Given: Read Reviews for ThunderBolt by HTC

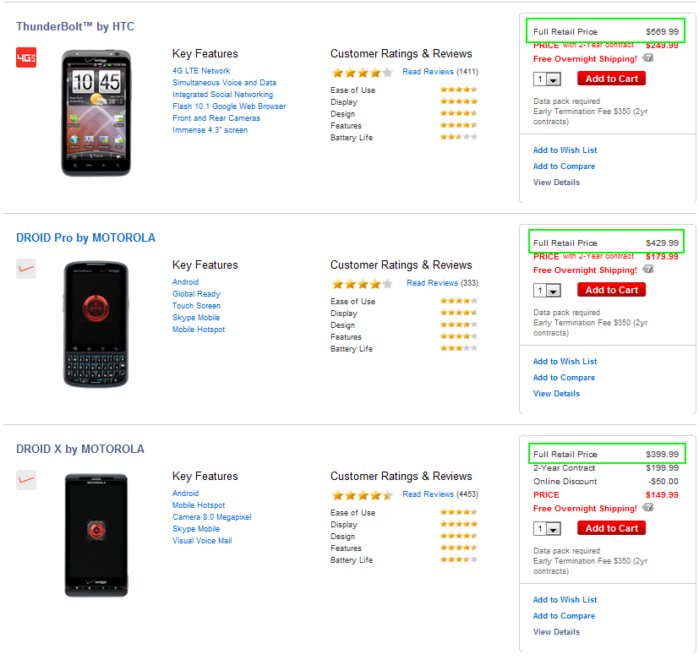Looking at the screenshot, I should (428, 72).
